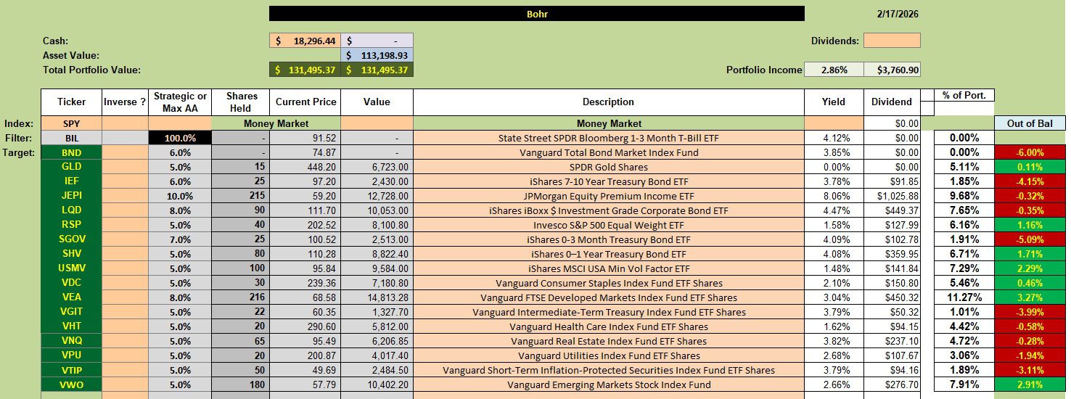The image size is (1071, 399).
Task: Click the Out of Bal header cell
Action: pos(1030,123)
